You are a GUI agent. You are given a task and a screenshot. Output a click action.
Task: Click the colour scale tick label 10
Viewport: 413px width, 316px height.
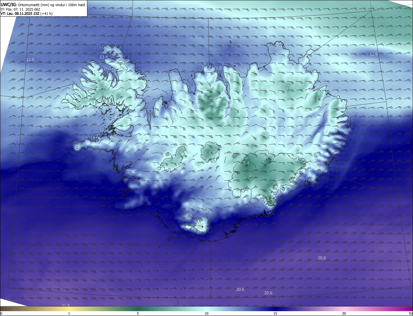click(x=206, y=313)
